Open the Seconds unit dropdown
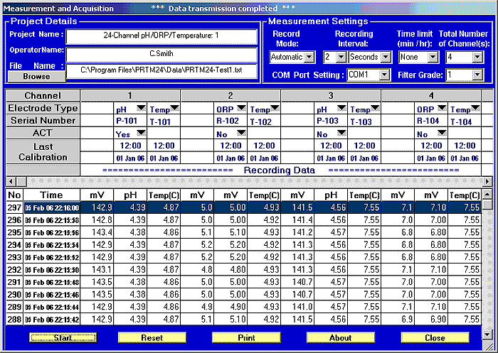Screen dimensions: 498x353 tap(386, 58)
